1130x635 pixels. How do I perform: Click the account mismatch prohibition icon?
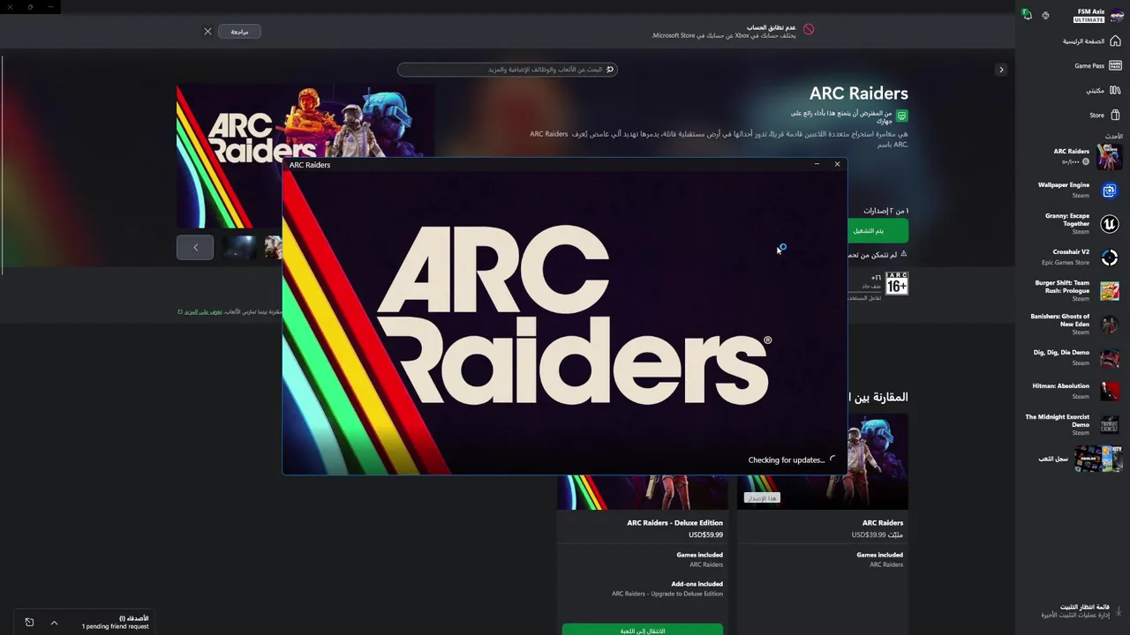809,29
